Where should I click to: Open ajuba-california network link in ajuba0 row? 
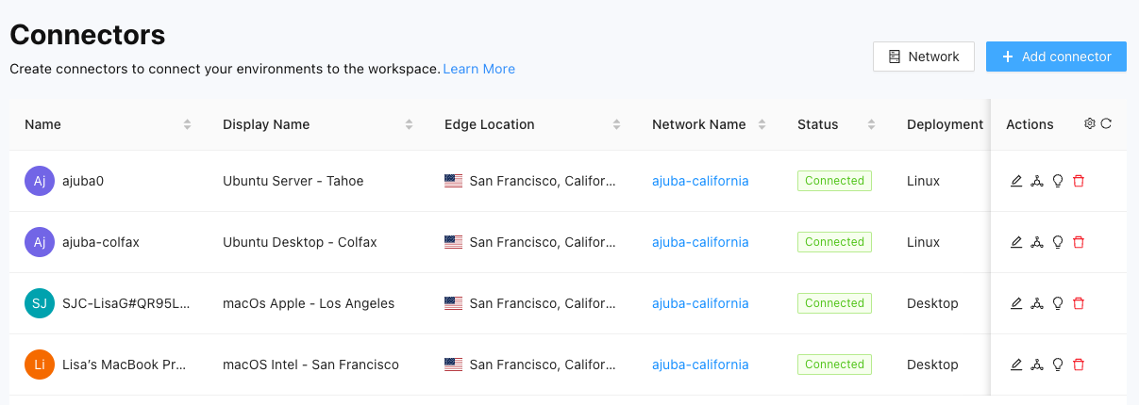[700, 181]
